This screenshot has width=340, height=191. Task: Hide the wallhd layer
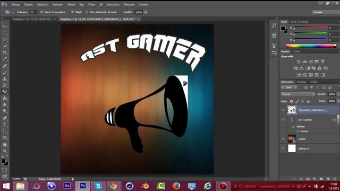[x=283, y=139]
